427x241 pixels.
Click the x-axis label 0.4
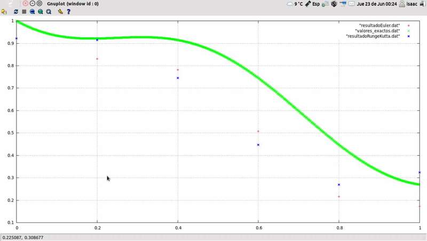coord(178,228)
